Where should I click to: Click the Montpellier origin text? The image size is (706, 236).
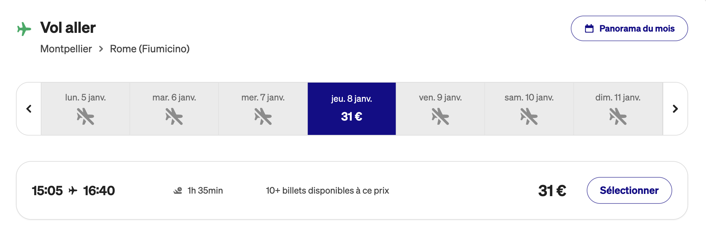click(x=66, y=49)
